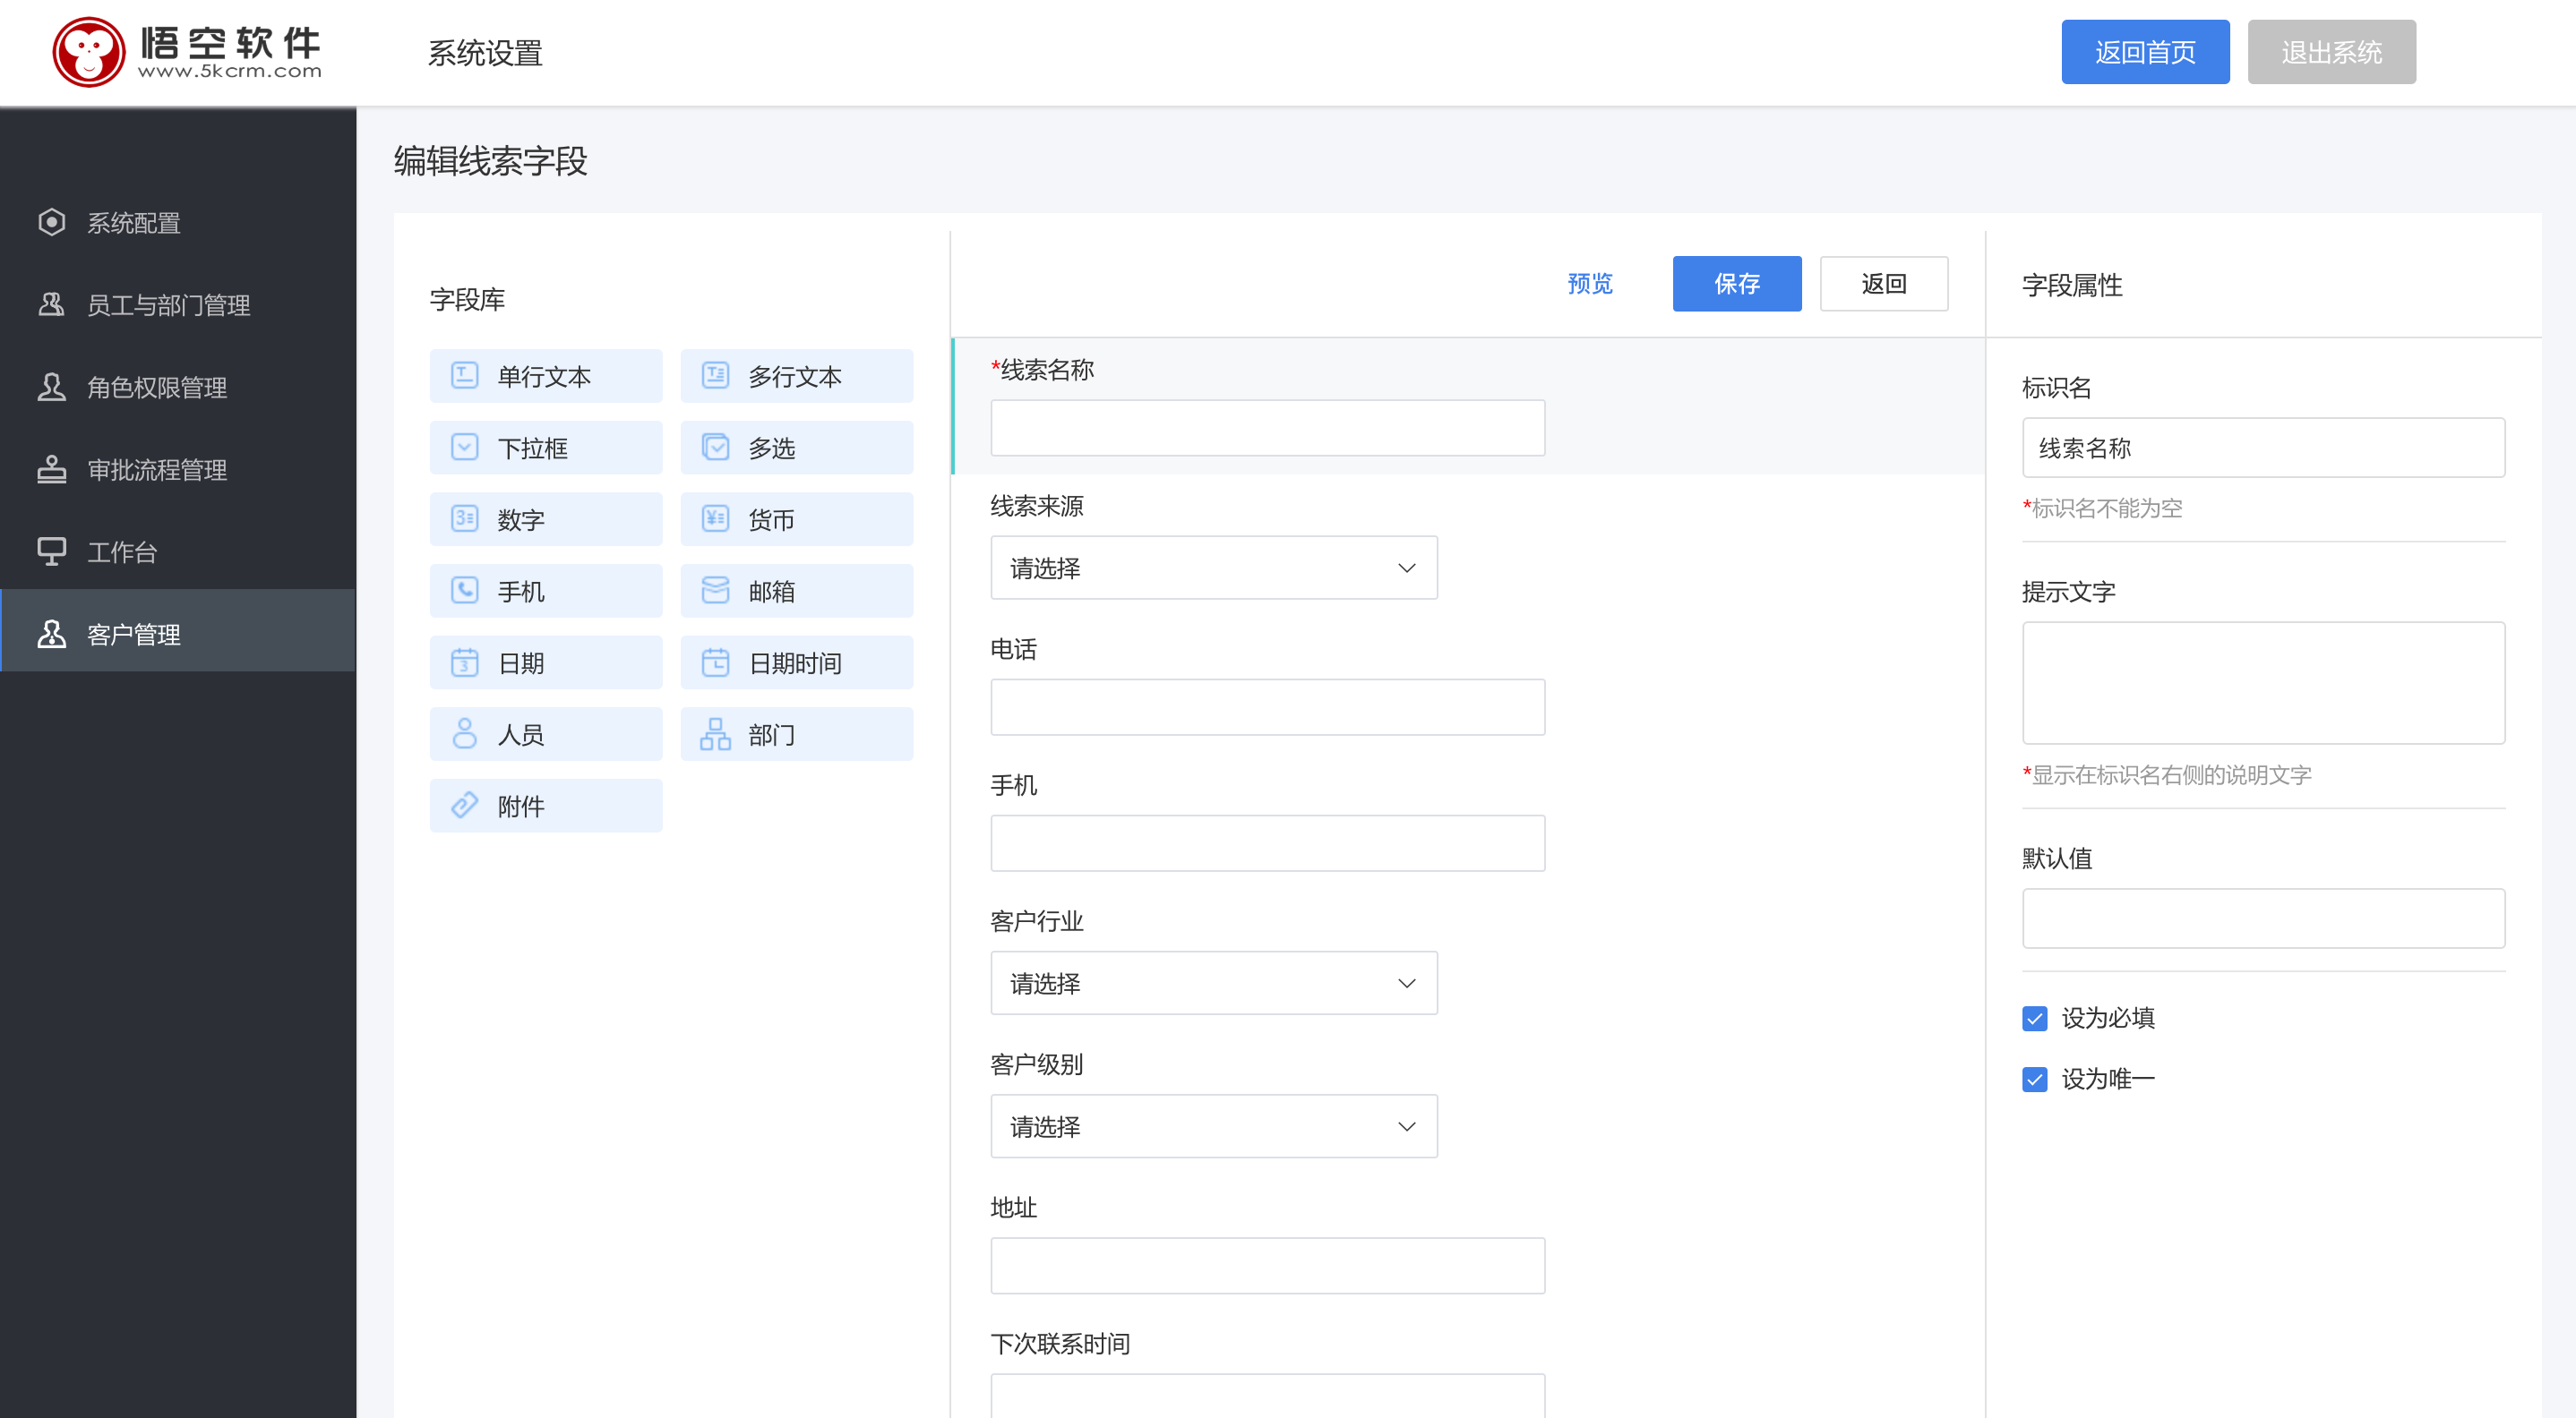Click the multi-line text field icon
Screen dimensions: 2576x1418
coord(715,376)
